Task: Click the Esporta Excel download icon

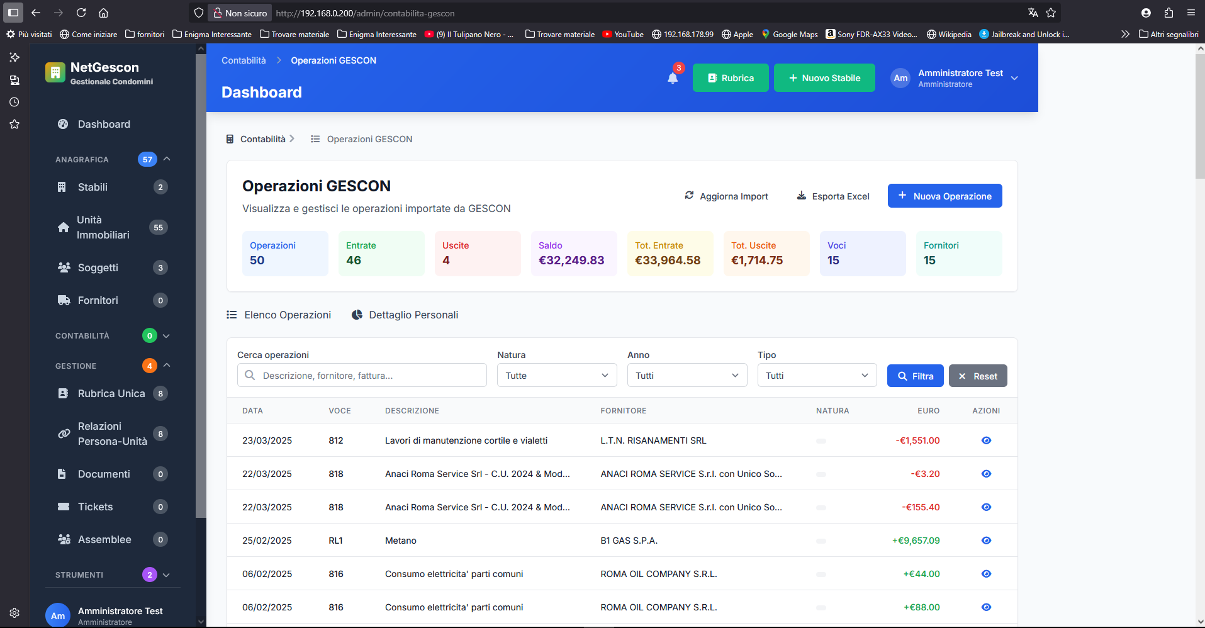Action: click(x=801, y=196)
